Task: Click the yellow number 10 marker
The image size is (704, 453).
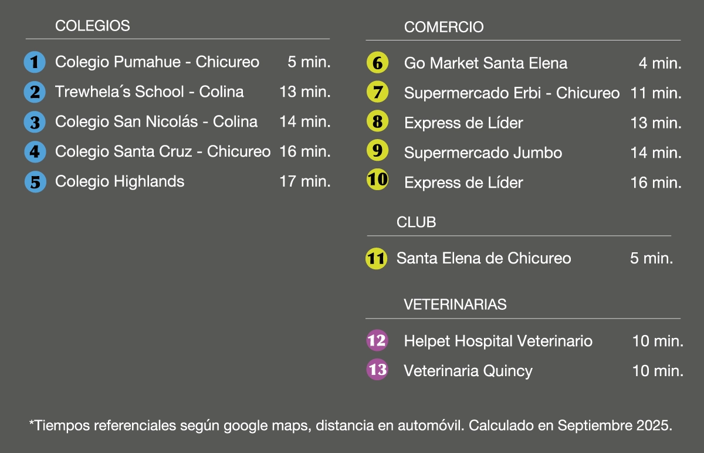Action: [x=377, y=180]
